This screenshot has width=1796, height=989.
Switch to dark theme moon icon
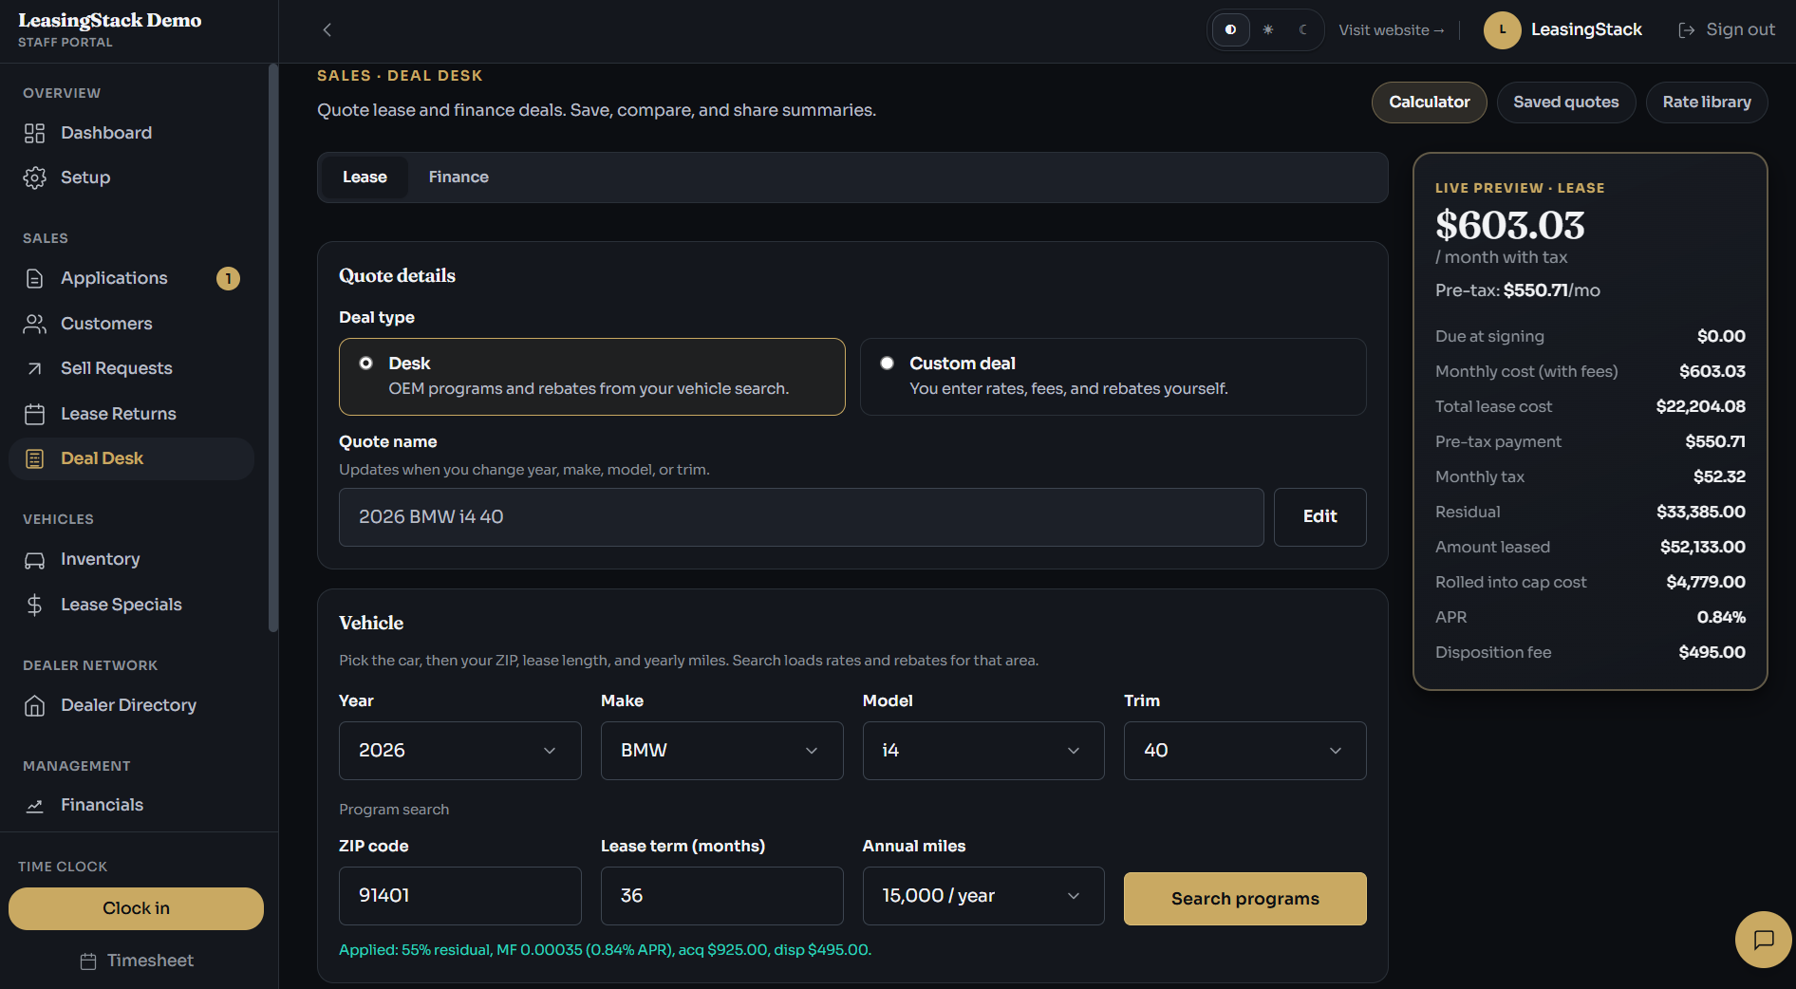point(1303,29)
